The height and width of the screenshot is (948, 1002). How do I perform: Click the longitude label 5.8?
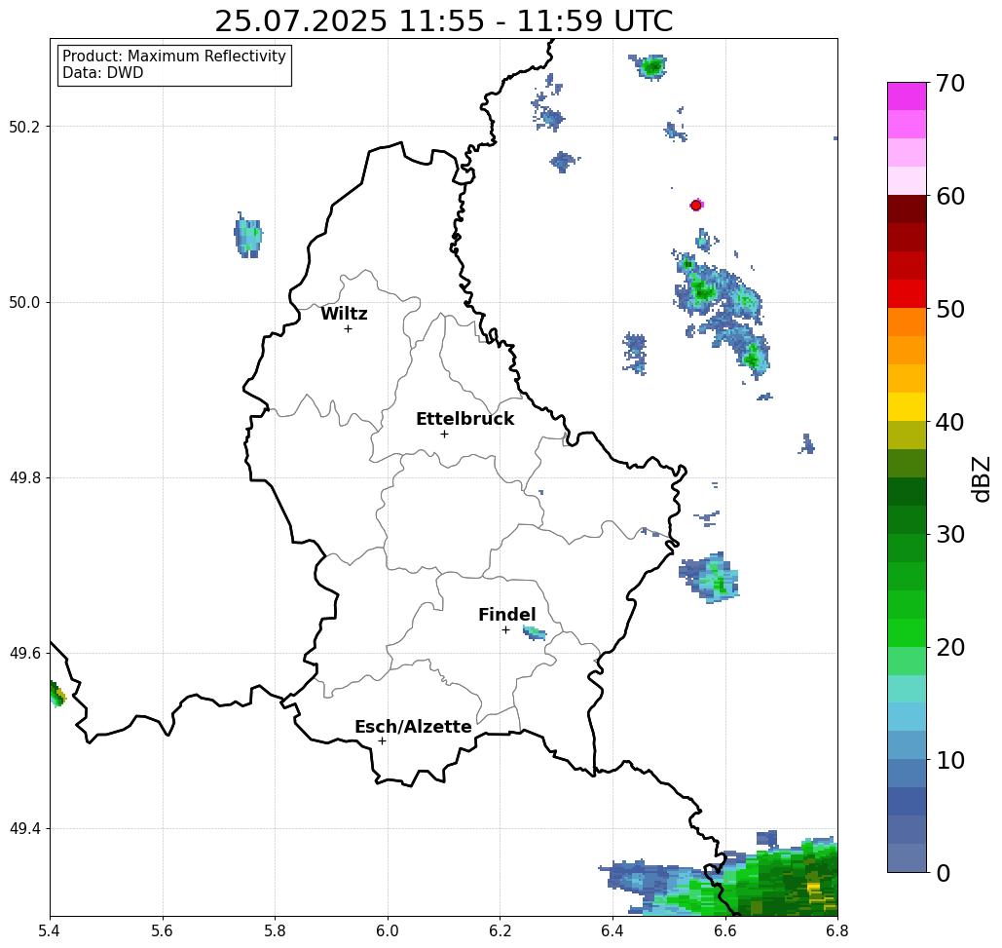(x=275, y=930)
